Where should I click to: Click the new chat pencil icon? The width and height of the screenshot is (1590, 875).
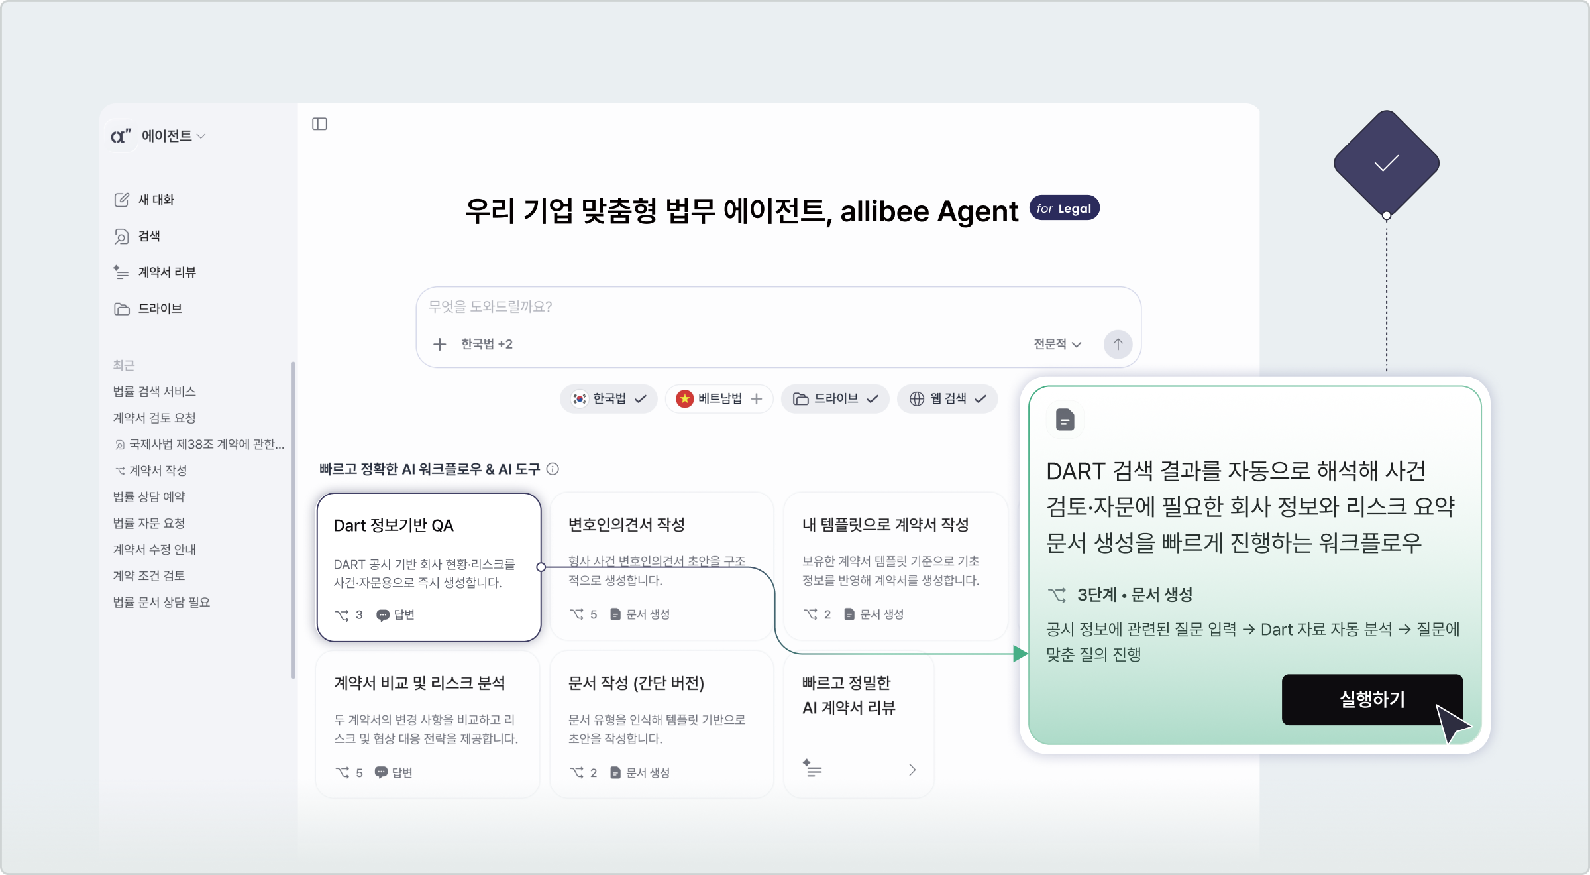[x=122, y=200]
